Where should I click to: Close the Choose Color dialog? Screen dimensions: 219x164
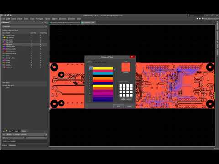click(x=132, y=57)
